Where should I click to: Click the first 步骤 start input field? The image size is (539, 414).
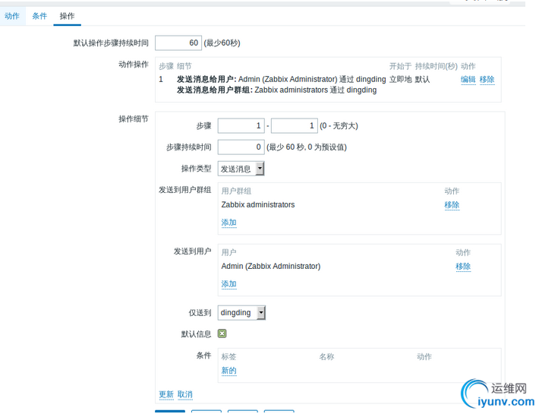point(241,126)
